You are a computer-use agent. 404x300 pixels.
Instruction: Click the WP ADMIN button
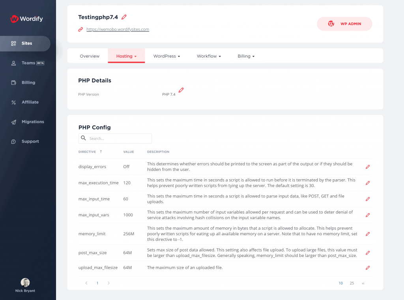[x=344, y=24]
